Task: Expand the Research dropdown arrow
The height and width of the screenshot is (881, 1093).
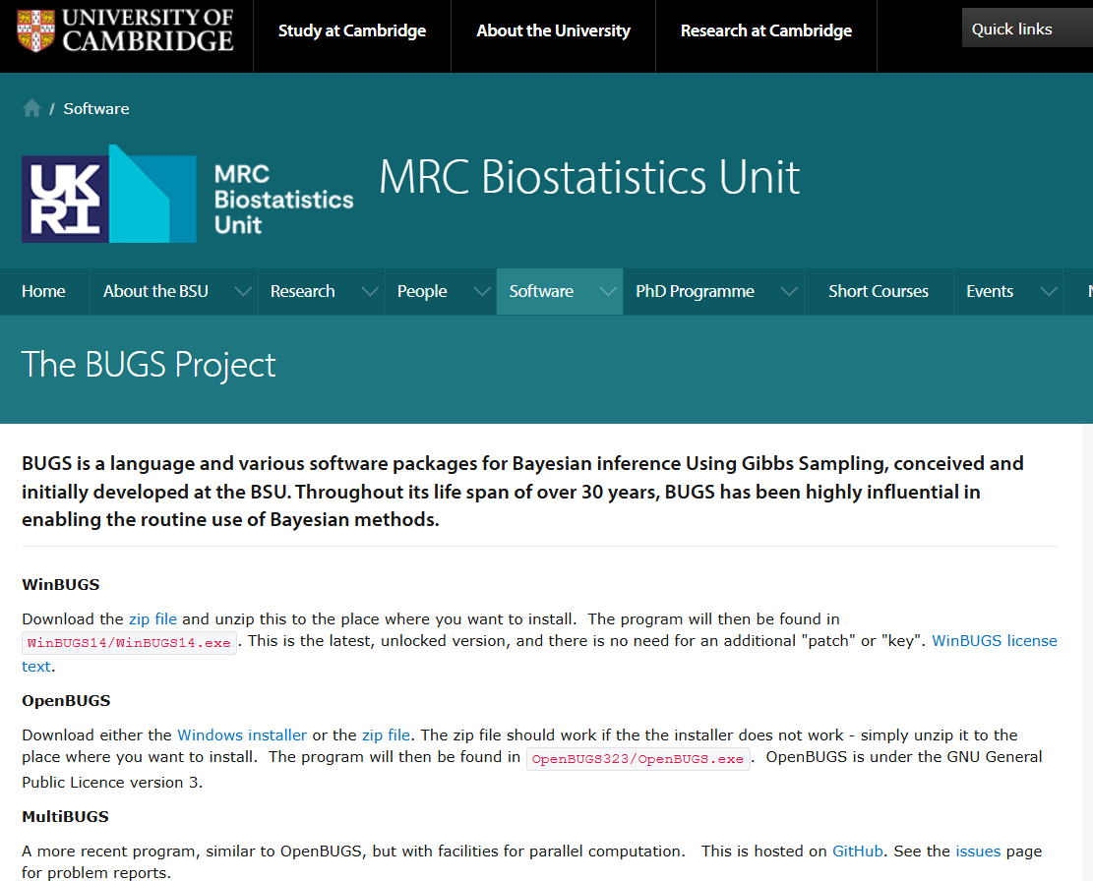Action: point(370,291)
